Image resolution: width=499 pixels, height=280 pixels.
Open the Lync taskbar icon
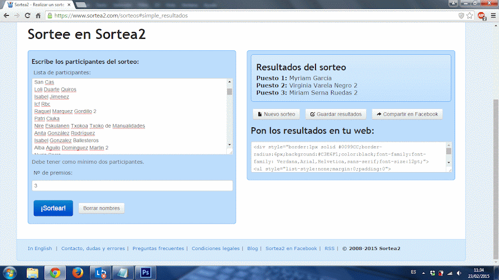(100, 273)
